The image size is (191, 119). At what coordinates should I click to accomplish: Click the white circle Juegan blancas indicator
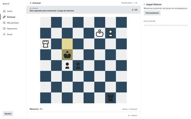point(144,4)
